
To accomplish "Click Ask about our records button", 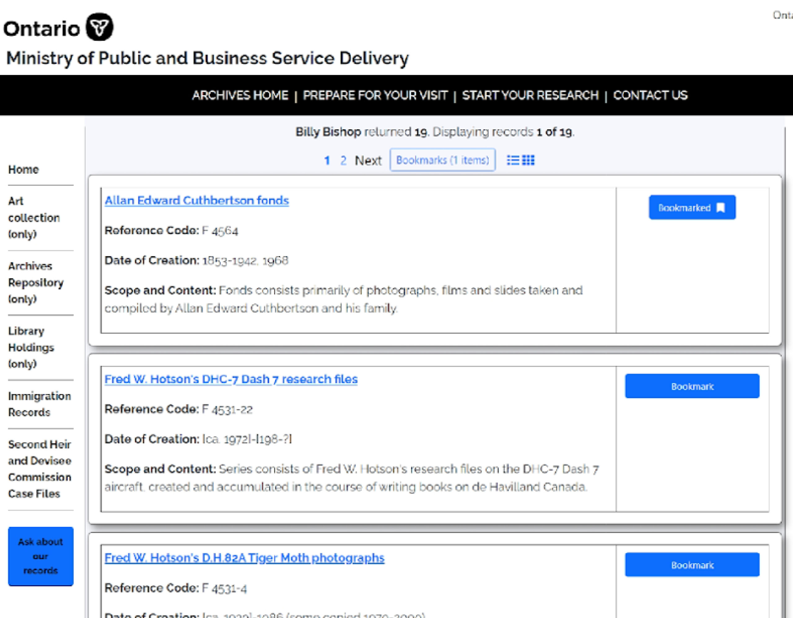I will tap(41, 556).
